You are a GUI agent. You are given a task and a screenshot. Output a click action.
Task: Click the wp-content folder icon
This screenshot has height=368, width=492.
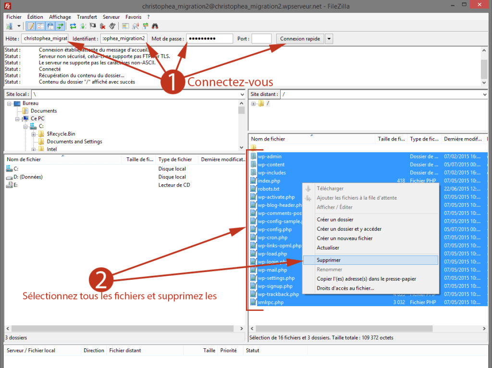coord(254,165)
